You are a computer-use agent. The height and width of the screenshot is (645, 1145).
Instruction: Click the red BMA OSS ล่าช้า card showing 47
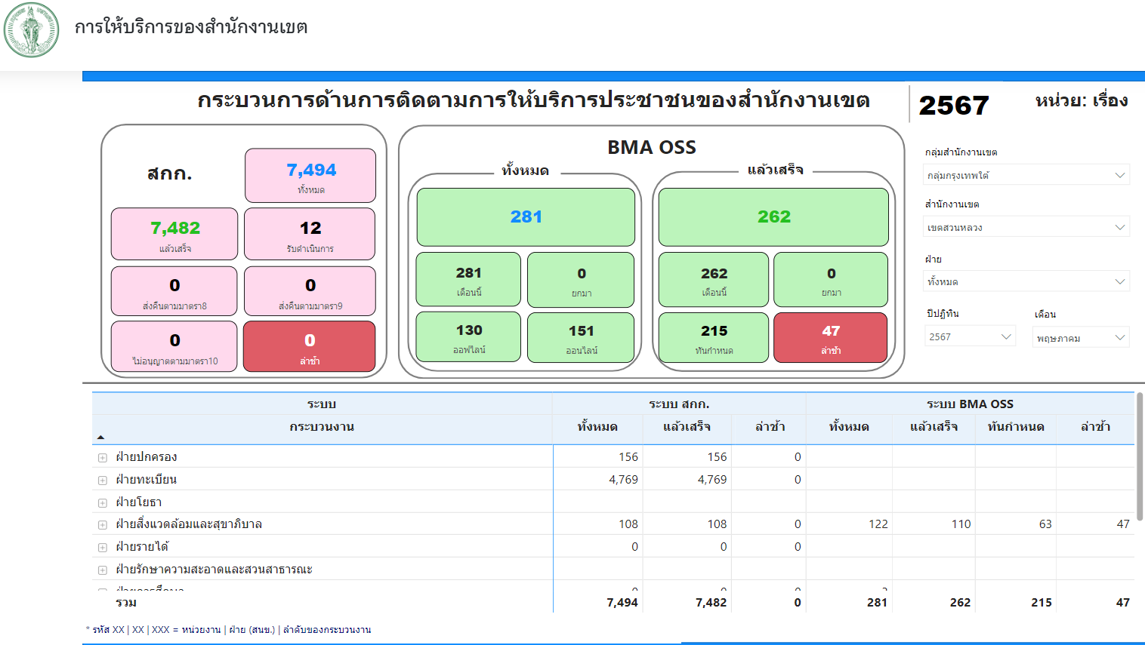pos(830,338)
